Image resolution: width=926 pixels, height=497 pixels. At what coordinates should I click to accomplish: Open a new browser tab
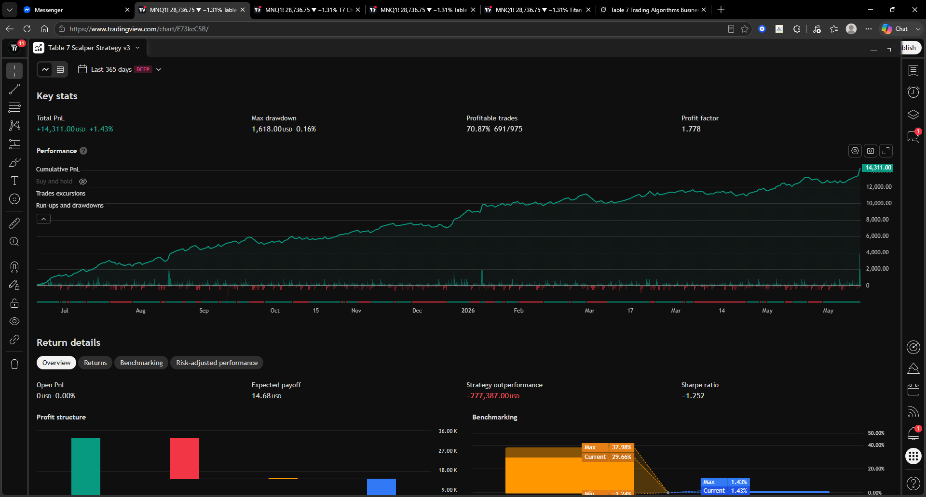(x=721, y=10)
